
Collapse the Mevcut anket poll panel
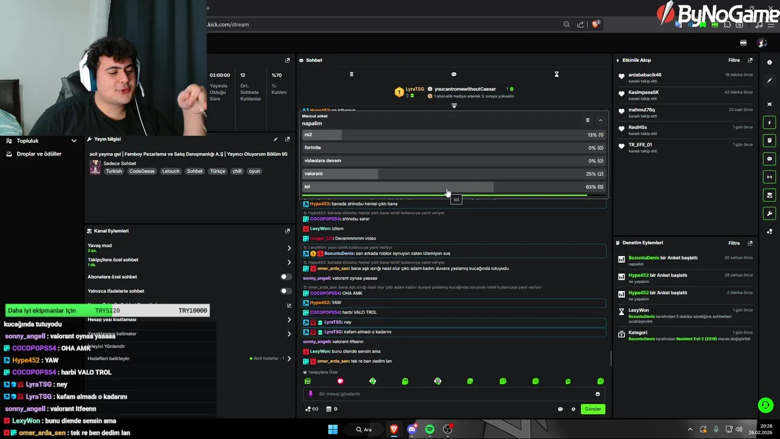600,120
